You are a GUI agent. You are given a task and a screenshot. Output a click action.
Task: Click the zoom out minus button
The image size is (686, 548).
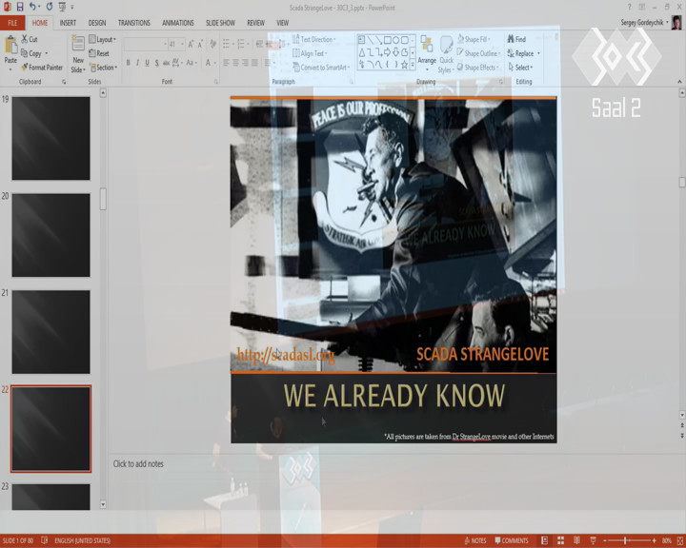point(605,540)
